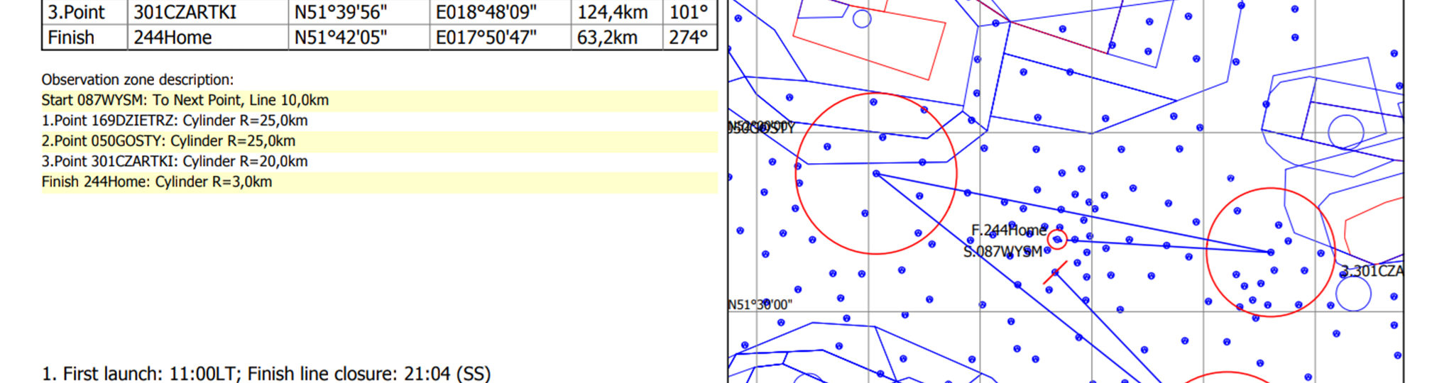
Task: Click the turnpoint dot at center of right red circle
Action: [1271, 252]
